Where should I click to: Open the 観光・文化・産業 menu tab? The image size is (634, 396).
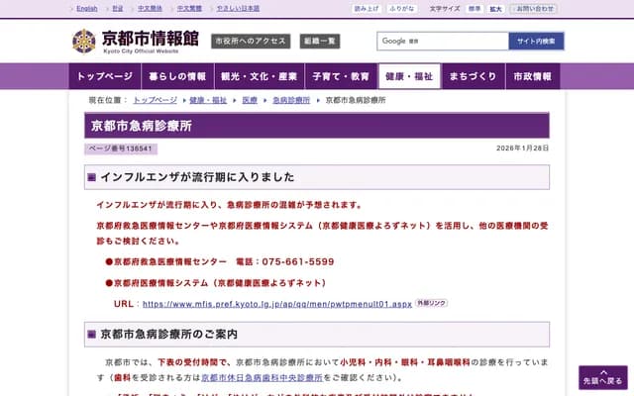259,76
